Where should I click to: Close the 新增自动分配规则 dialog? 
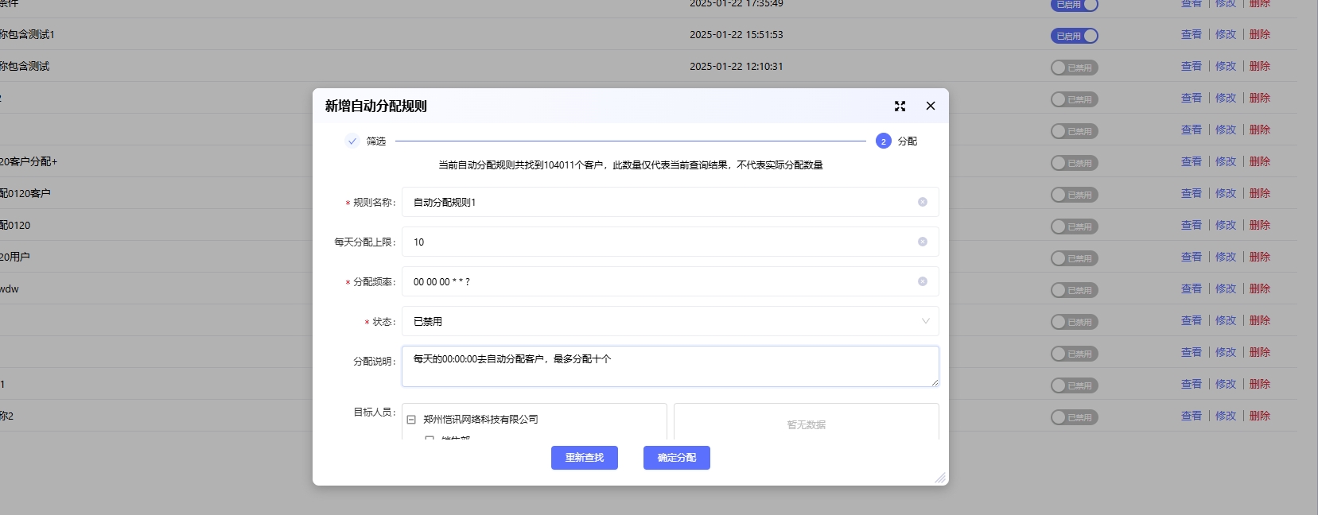930,106
